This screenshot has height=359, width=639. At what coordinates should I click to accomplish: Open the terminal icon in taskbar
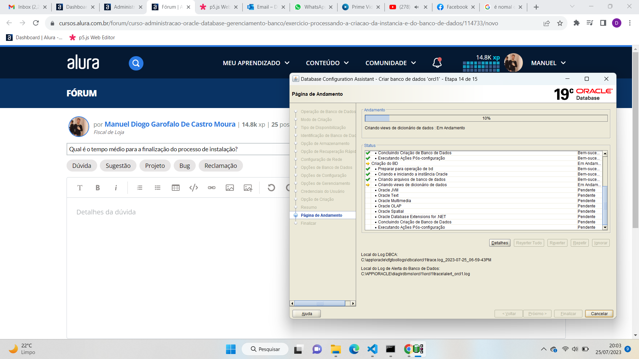(x=390, y=349)
